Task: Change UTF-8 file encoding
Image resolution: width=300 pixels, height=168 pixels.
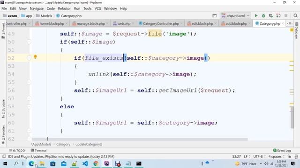Action: point(259,156)
